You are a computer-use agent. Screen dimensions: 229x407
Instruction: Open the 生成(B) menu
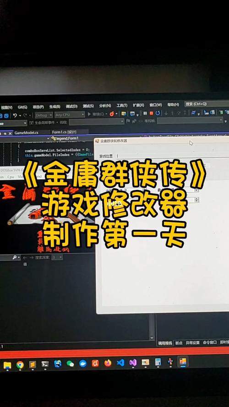point(55,107)
